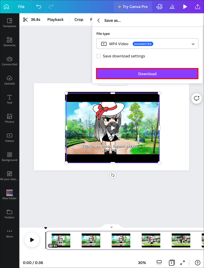Open the Elements panel

click(9, 42)
